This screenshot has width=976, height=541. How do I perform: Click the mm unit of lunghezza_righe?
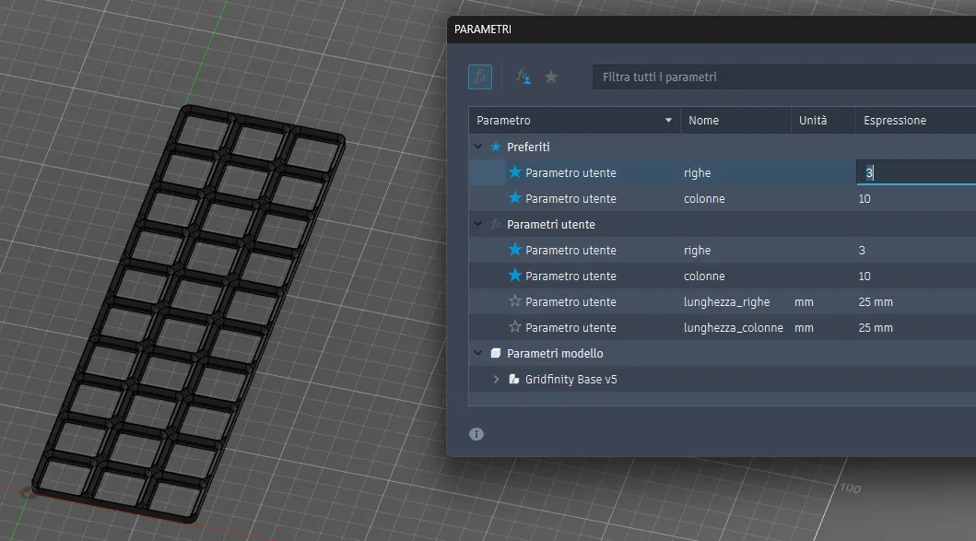(805, 302)
